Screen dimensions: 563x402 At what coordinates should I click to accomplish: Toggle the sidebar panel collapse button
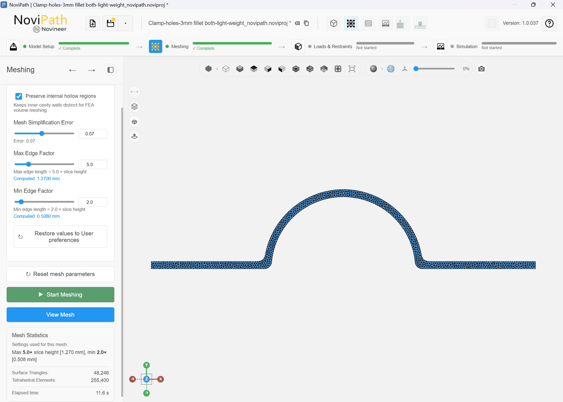[x=110, y=70]
